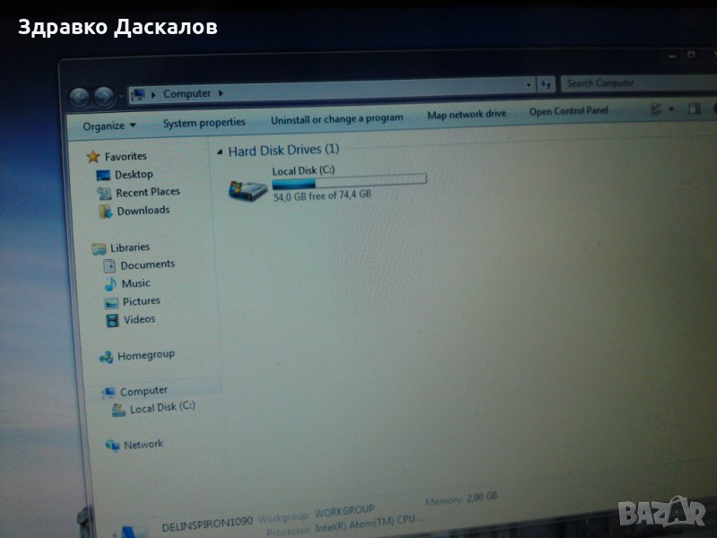Expand the address bar history dropdown
The width and height of the screenshot is (717, 538).
coord(529,84)
